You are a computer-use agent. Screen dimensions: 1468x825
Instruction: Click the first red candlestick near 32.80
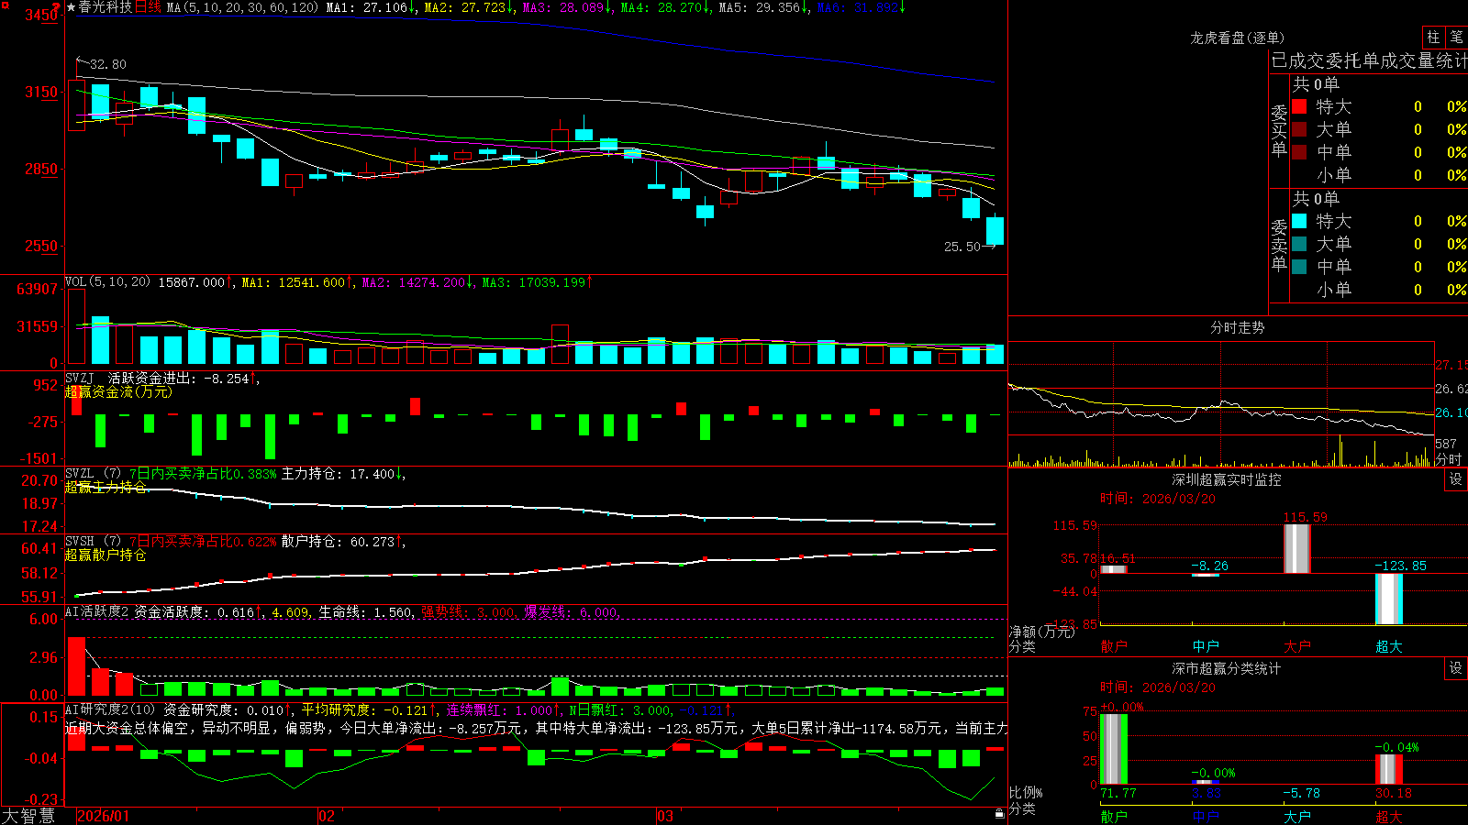click(76, 105)
